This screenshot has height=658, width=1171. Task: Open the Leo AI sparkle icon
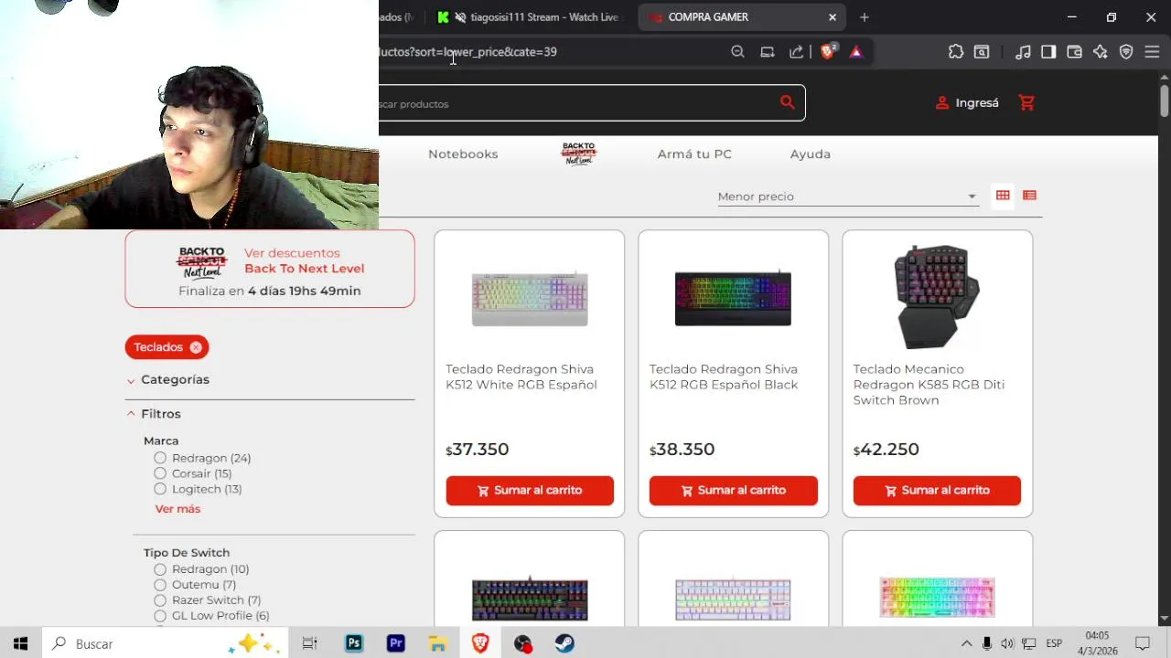[1100, 52]
